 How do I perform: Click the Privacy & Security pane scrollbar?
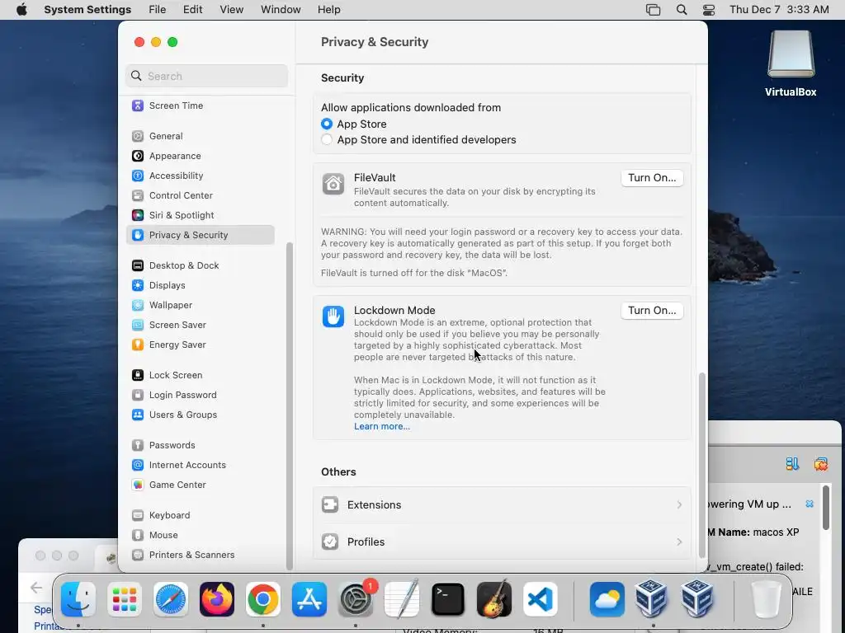click(x=701, y=465)
